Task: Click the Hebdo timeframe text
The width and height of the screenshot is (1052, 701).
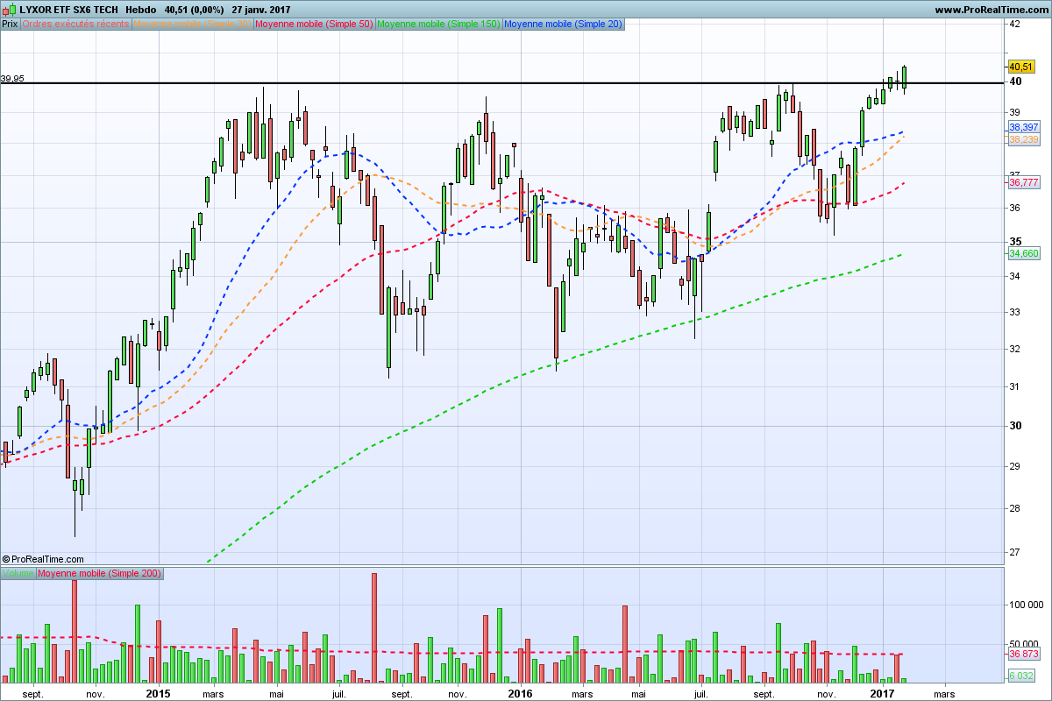Action: [141, 10]
